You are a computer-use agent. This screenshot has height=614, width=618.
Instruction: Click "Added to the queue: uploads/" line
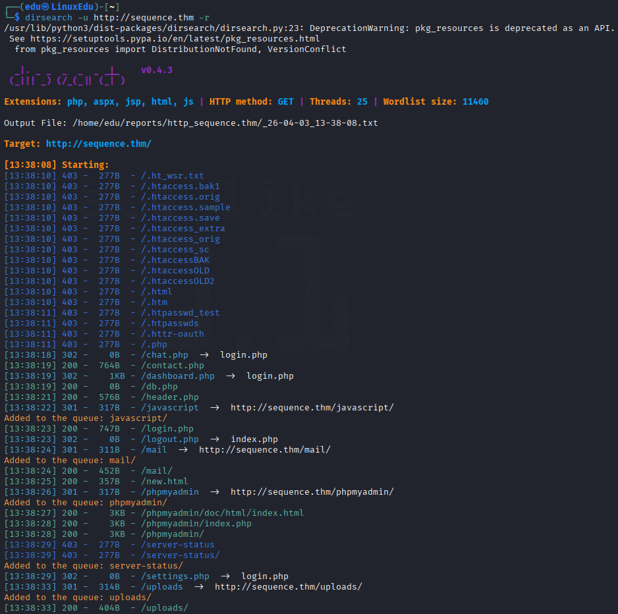[x=78, y=598]
